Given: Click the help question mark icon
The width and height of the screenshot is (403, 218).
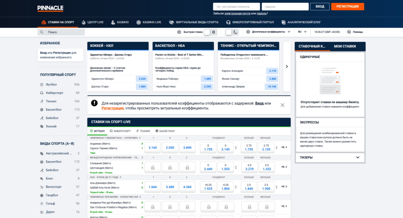Looking at the screenshot, I should pyautogui.click(x=349, y=32).
